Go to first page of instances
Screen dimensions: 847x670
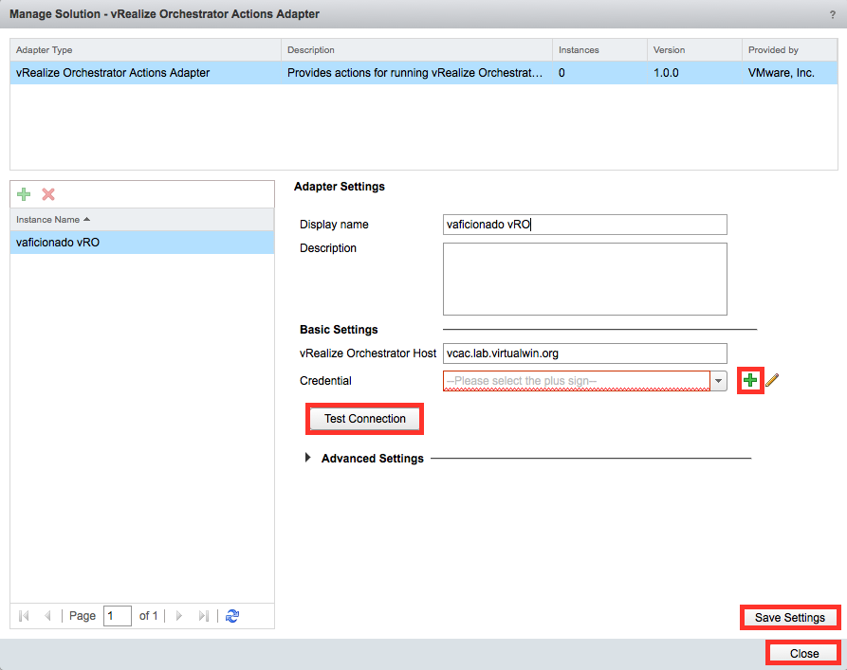coord(24,615)
